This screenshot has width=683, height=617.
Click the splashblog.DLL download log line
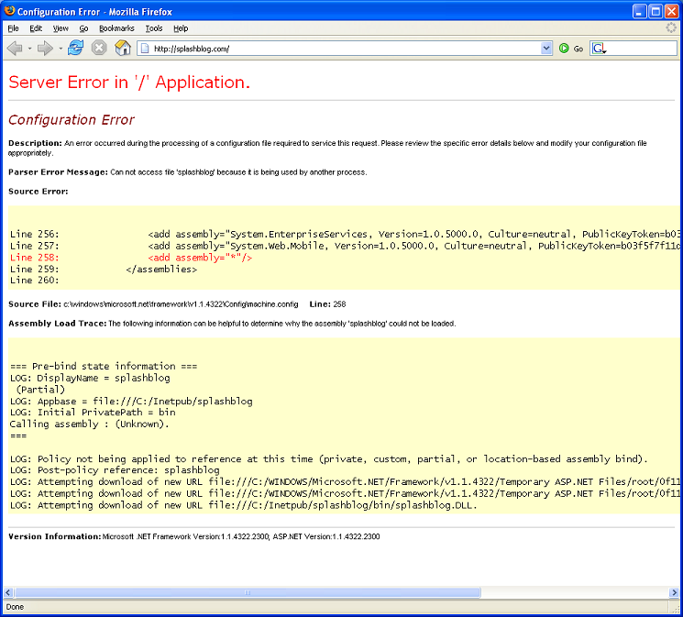[244, 505]
